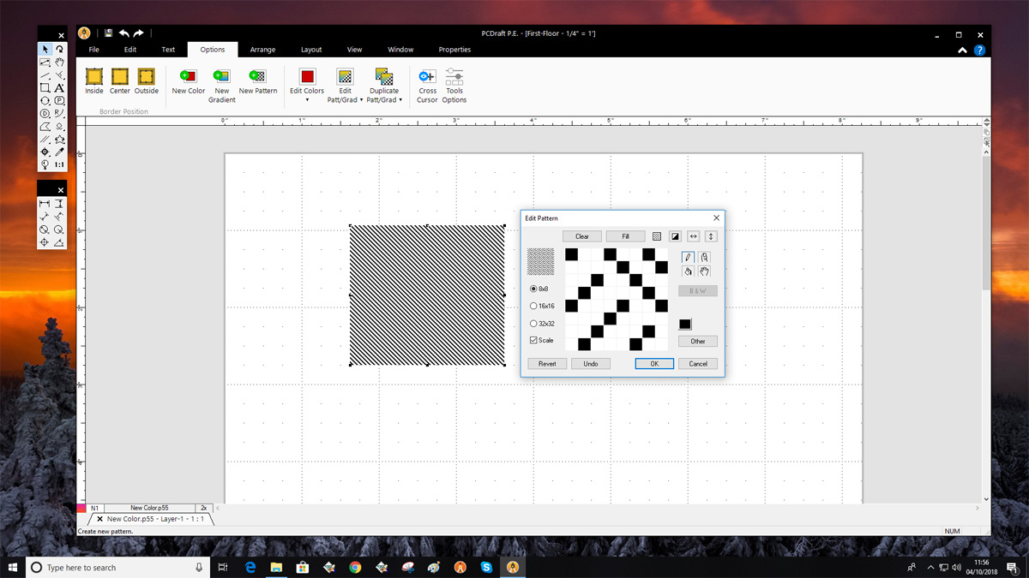This screenshot has height=578, width=1029.
Task: Select the Hand tool in Edit Pattern dialog
Action: [x=705, y=271]
